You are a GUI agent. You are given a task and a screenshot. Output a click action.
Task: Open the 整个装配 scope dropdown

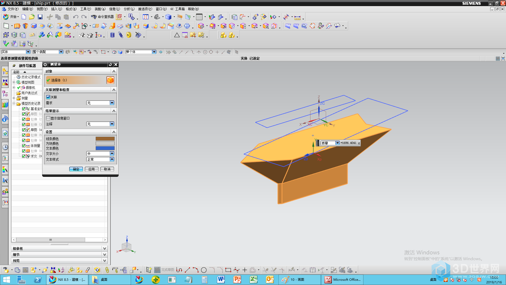pos(48,52)
